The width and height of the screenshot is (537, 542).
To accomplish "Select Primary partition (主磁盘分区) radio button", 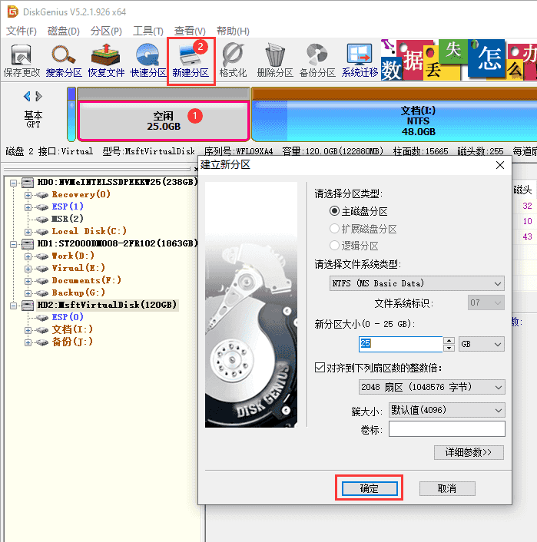I will [334, 211].
